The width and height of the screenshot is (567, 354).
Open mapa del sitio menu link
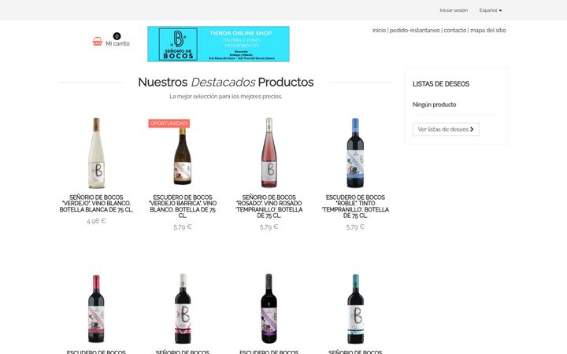487,31
